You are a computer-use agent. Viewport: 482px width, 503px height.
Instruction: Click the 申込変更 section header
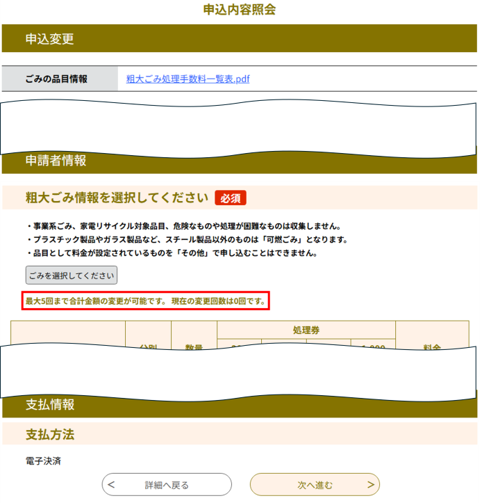point(239,38)
